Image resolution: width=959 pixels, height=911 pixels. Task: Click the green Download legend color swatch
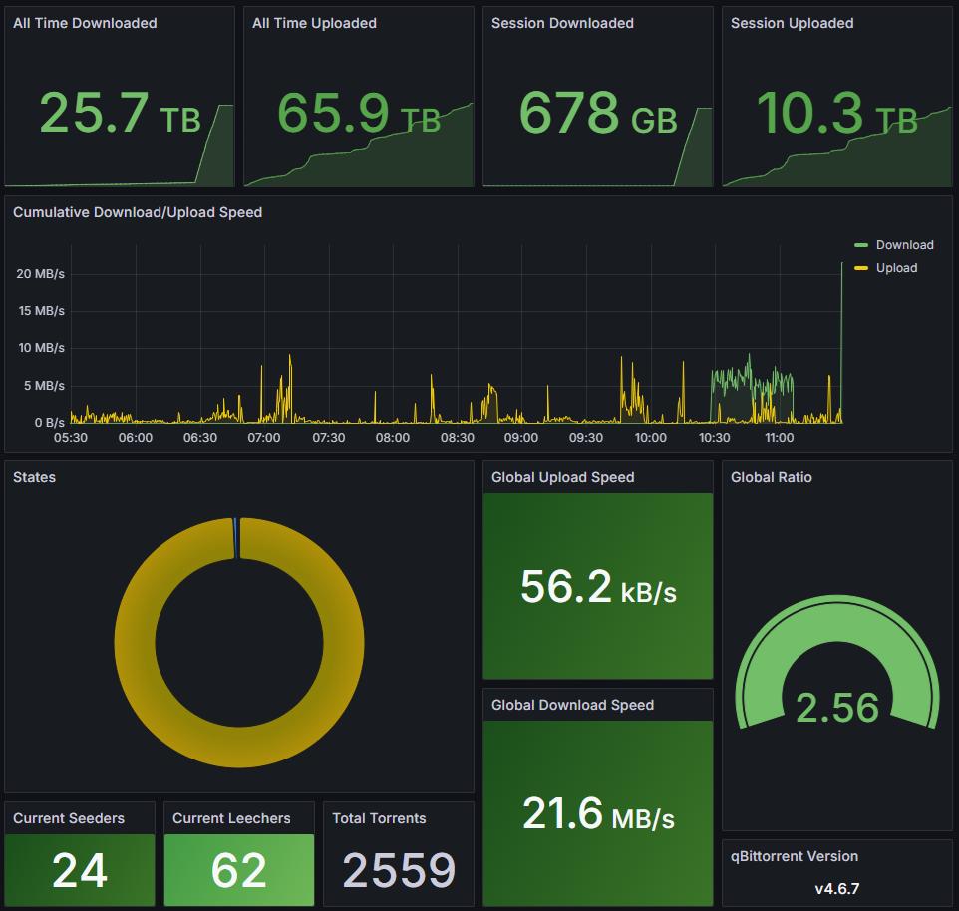click(x=862, y=245)
